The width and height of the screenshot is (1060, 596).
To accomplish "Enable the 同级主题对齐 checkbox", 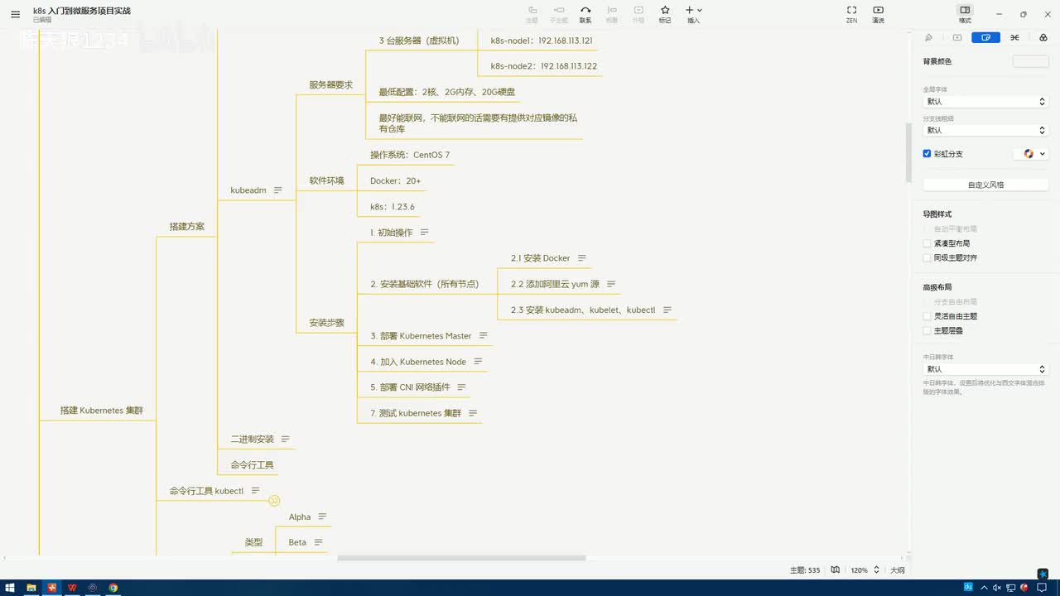I will tap(927, 257).
